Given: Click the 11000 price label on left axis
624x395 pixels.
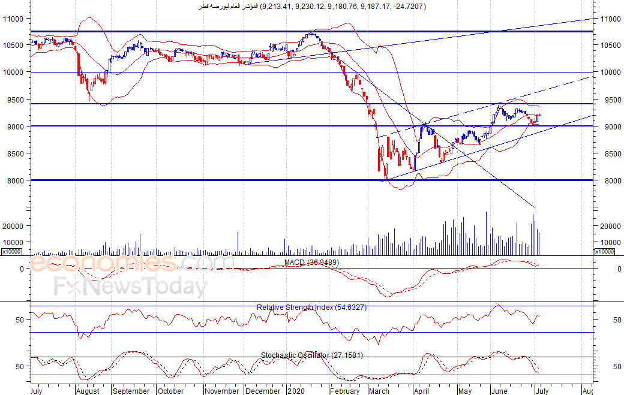Looking at the screenshot, I should click(x=13, y=19).
